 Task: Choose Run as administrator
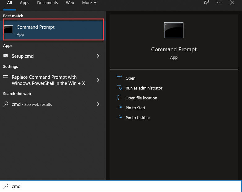coord(144,88)
